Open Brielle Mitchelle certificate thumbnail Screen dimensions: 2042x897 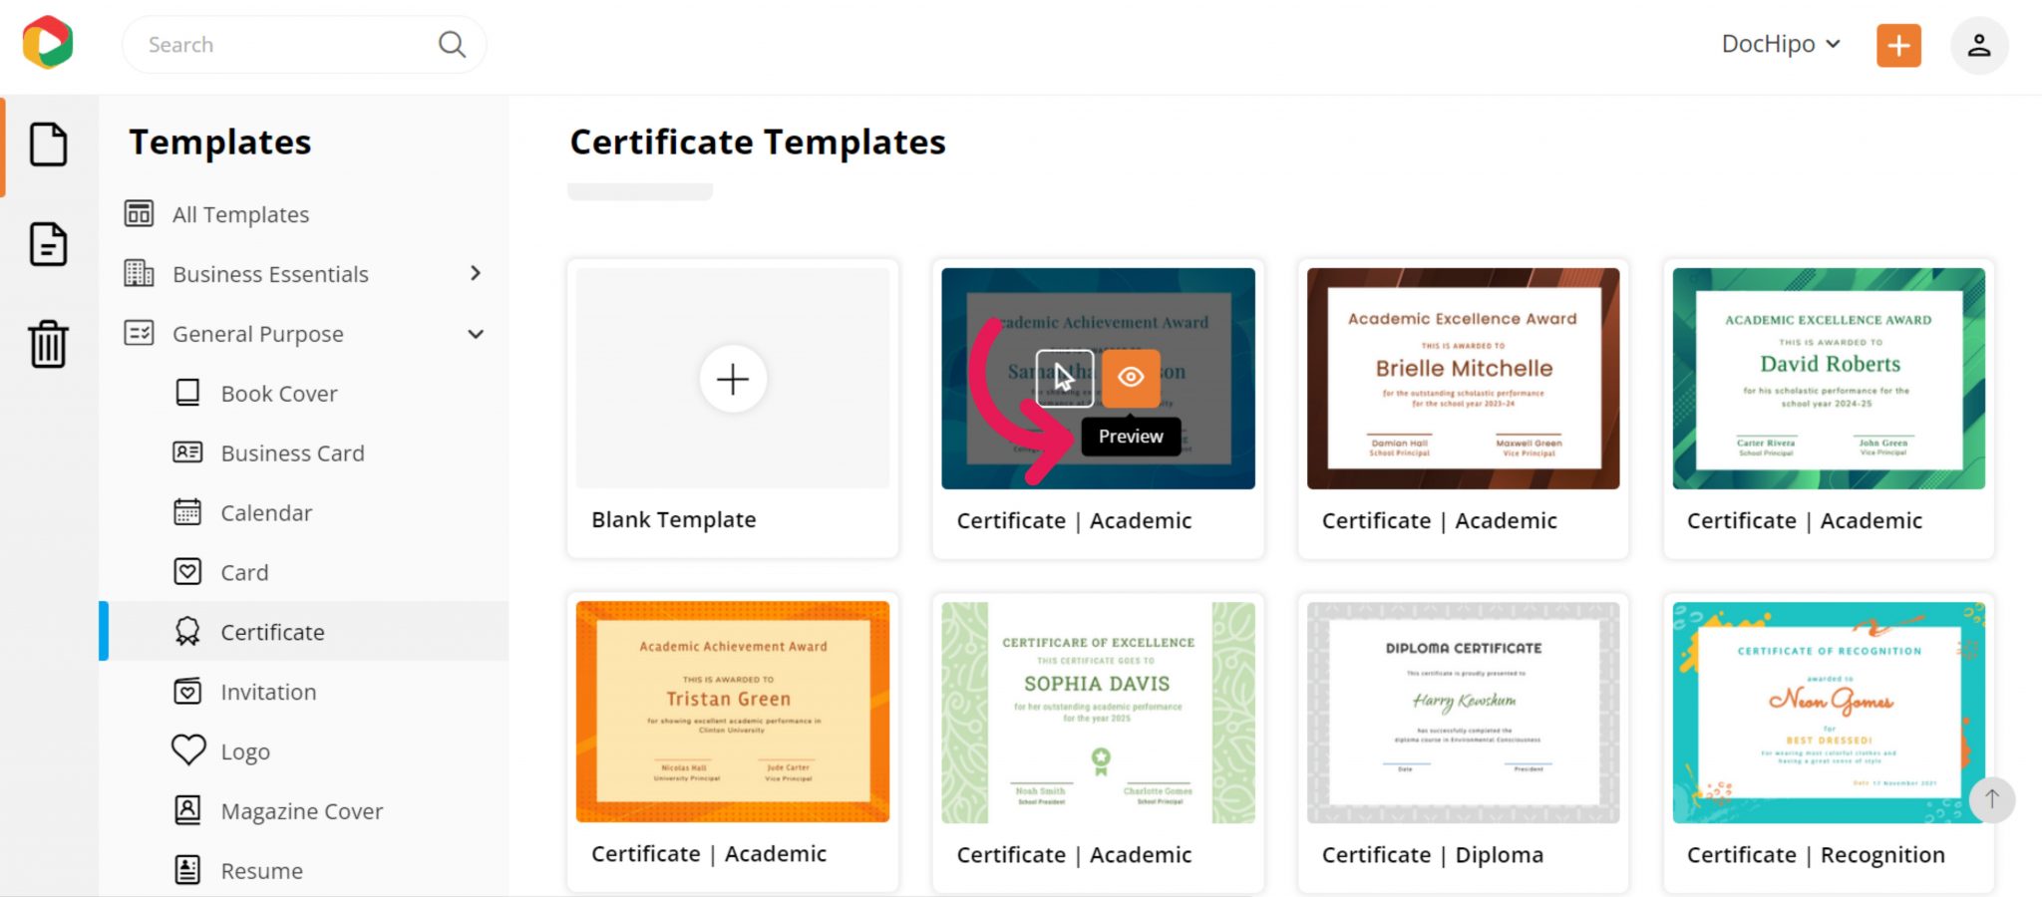tap(1463, 379)
